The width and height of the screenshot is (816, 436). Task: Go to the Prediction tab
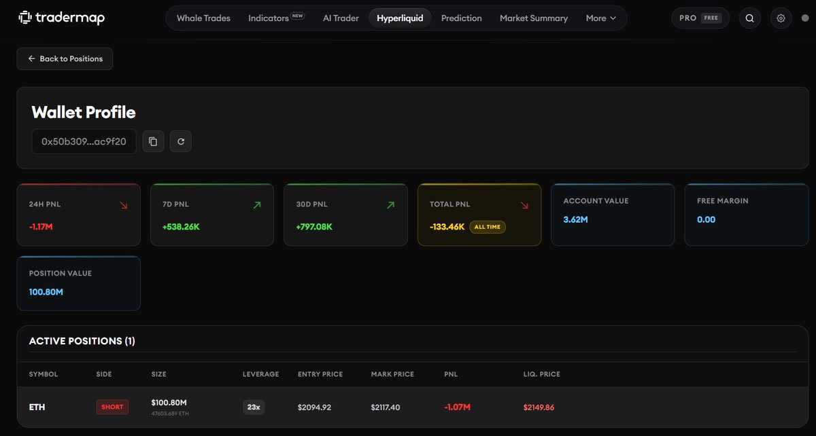coord(461,18)
